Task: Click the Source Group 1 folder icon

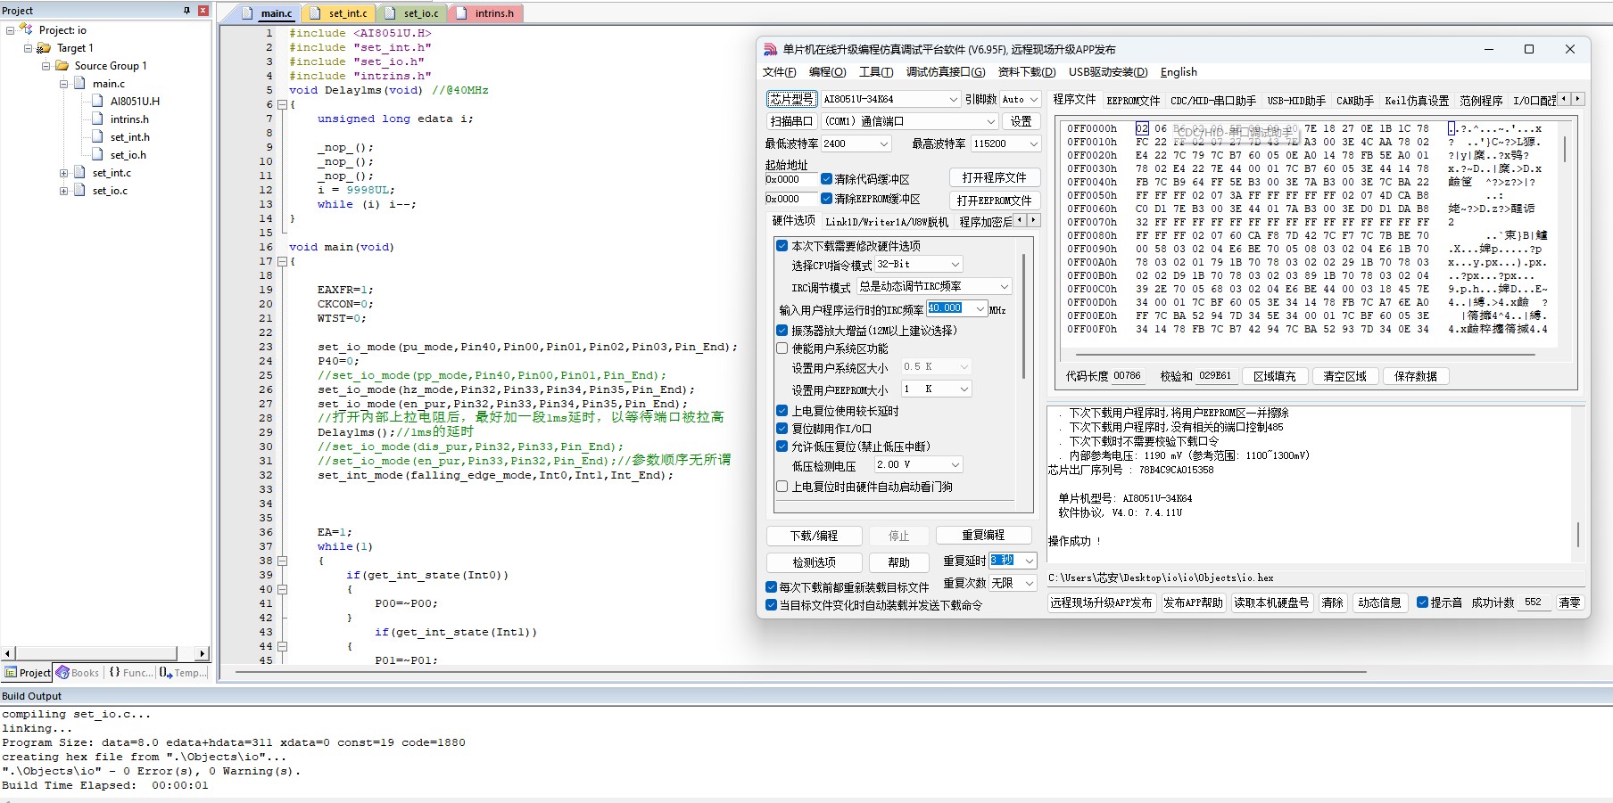Action: 62,66
